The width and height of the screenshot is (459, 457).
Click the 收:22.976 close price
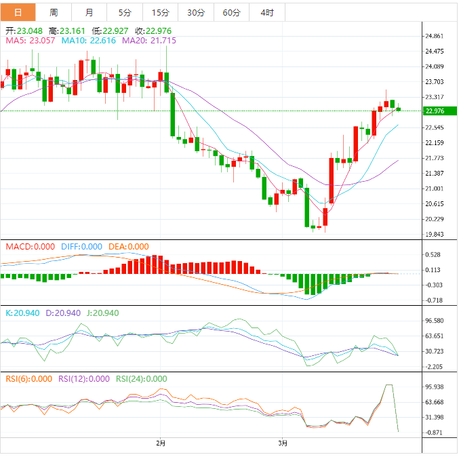(x=153, y=31)
